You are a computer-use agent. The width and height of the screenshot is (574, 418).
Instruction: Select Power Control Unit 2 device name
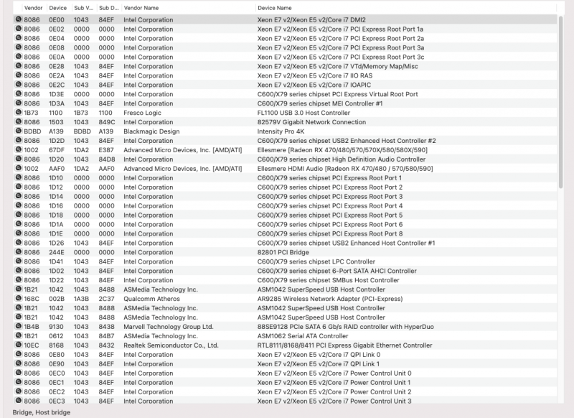(334, 392)
